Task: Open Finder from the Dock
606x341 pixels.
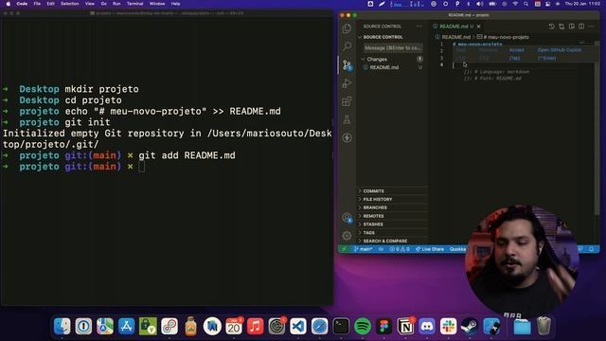Action: [62, 326]
